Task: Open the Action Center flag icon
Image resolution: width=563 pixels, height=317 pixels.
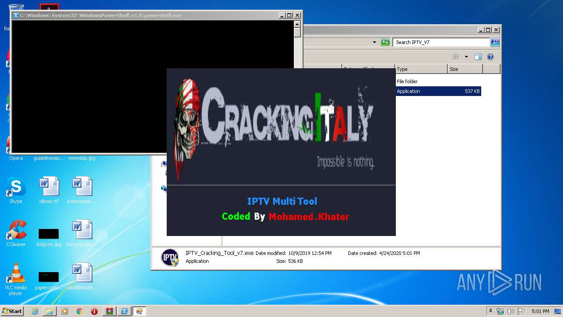Action: pyautogui.click(x=521, y=311)
